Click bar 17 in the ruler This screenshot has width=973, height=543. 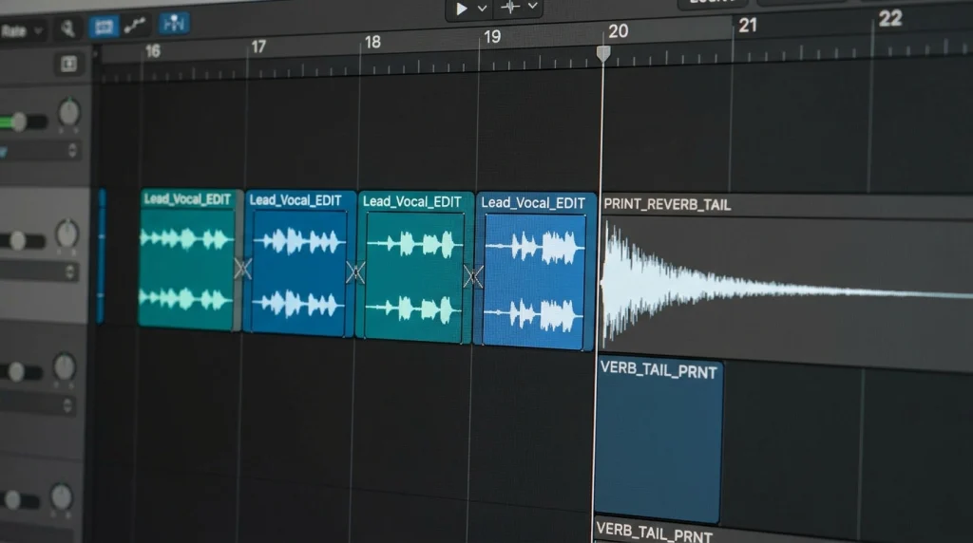point(258,47)
